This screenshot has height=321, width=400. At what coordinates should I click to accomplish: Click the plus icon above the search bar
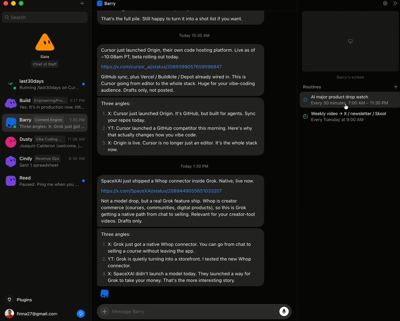(82, 3)
